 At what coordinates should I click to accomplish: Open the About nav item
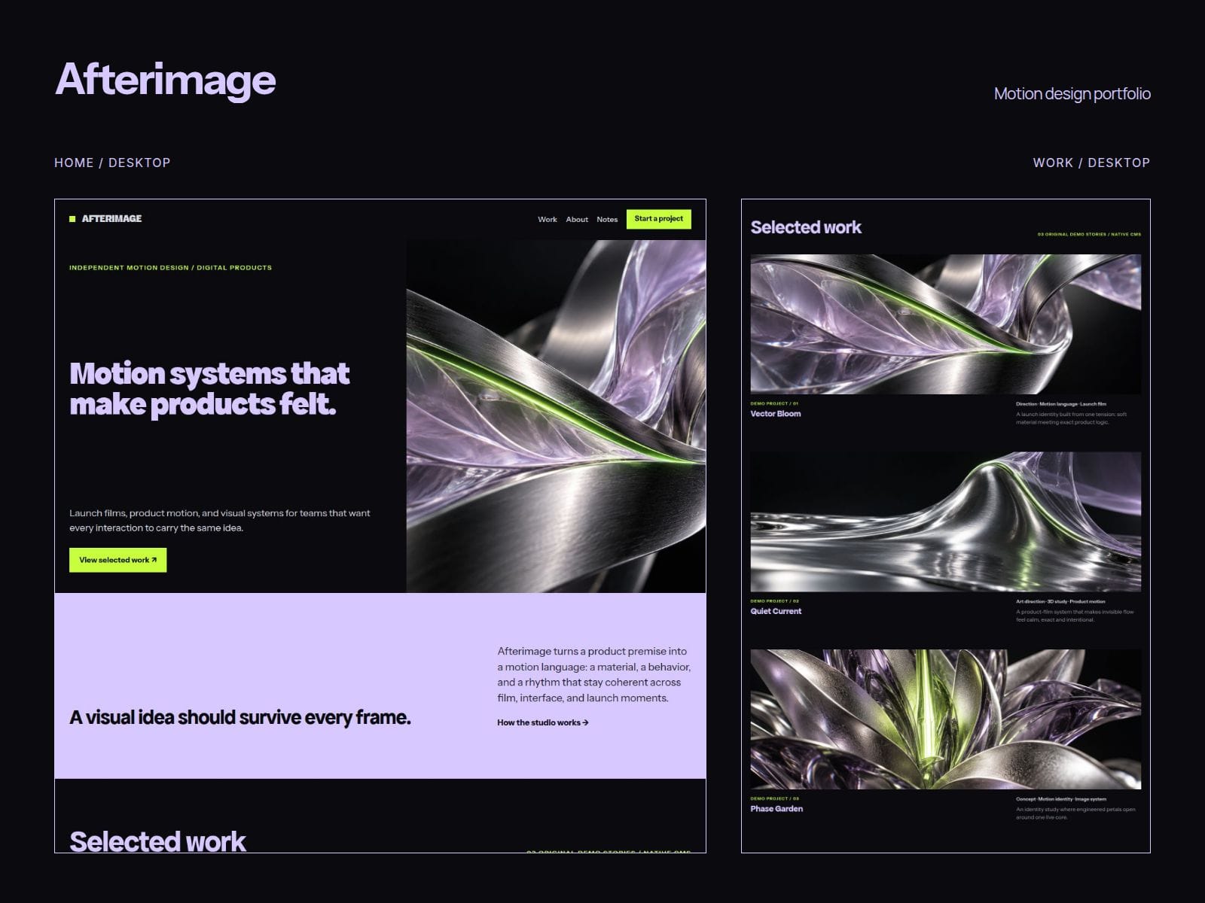[577, 219]
